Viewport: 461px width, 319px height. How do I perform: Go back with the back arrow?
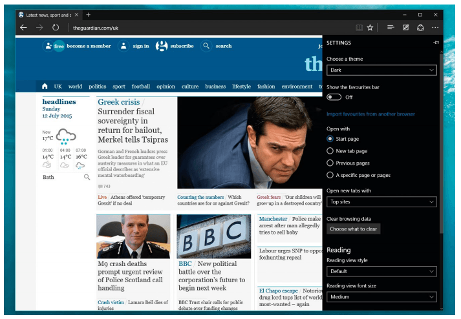pos(23,28)
